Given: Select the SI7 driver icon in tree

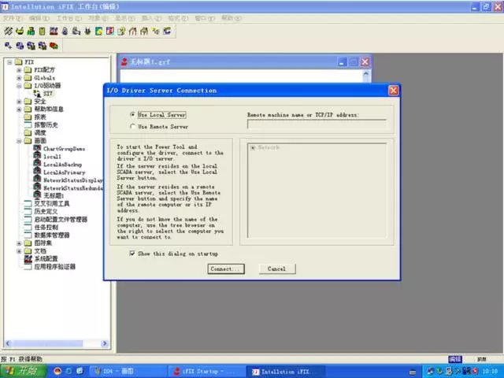Looking at the screenshot, I should click(x=37, y=94).
